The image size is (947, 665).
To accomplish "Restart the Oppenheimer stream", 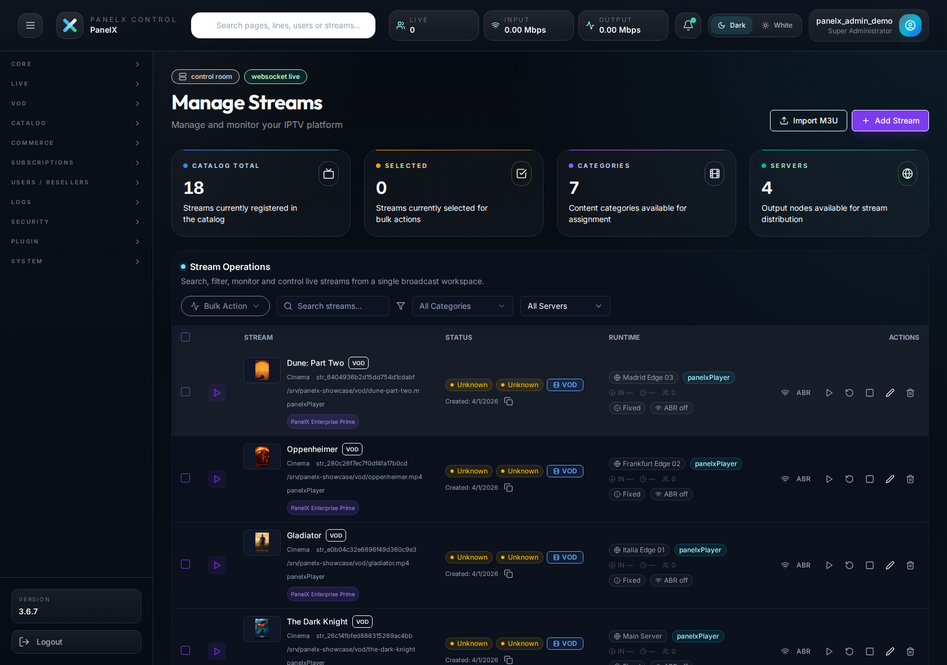I will pos(849,479).
